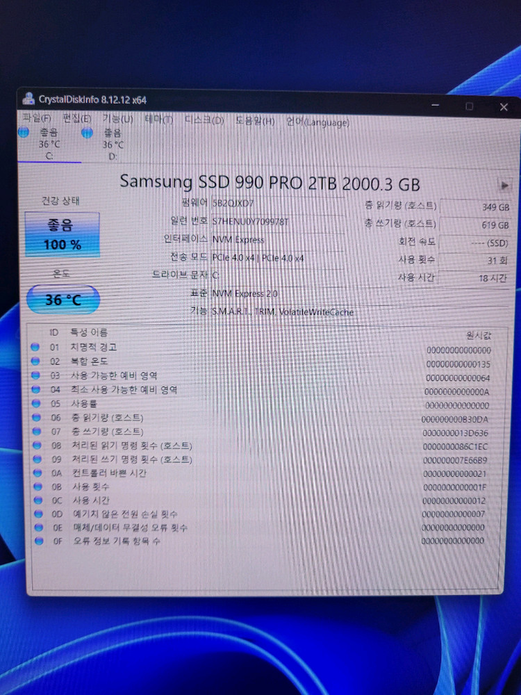Open the 도움말(H) menu
Viewport: 521px width, 695px height.
point(255,120)
